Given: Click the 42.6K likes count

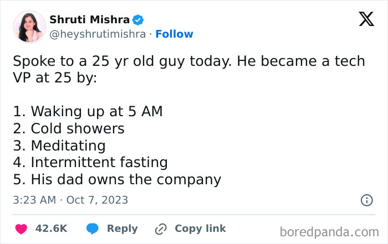Looking at the screenshot, I should (x=51, y=229).
